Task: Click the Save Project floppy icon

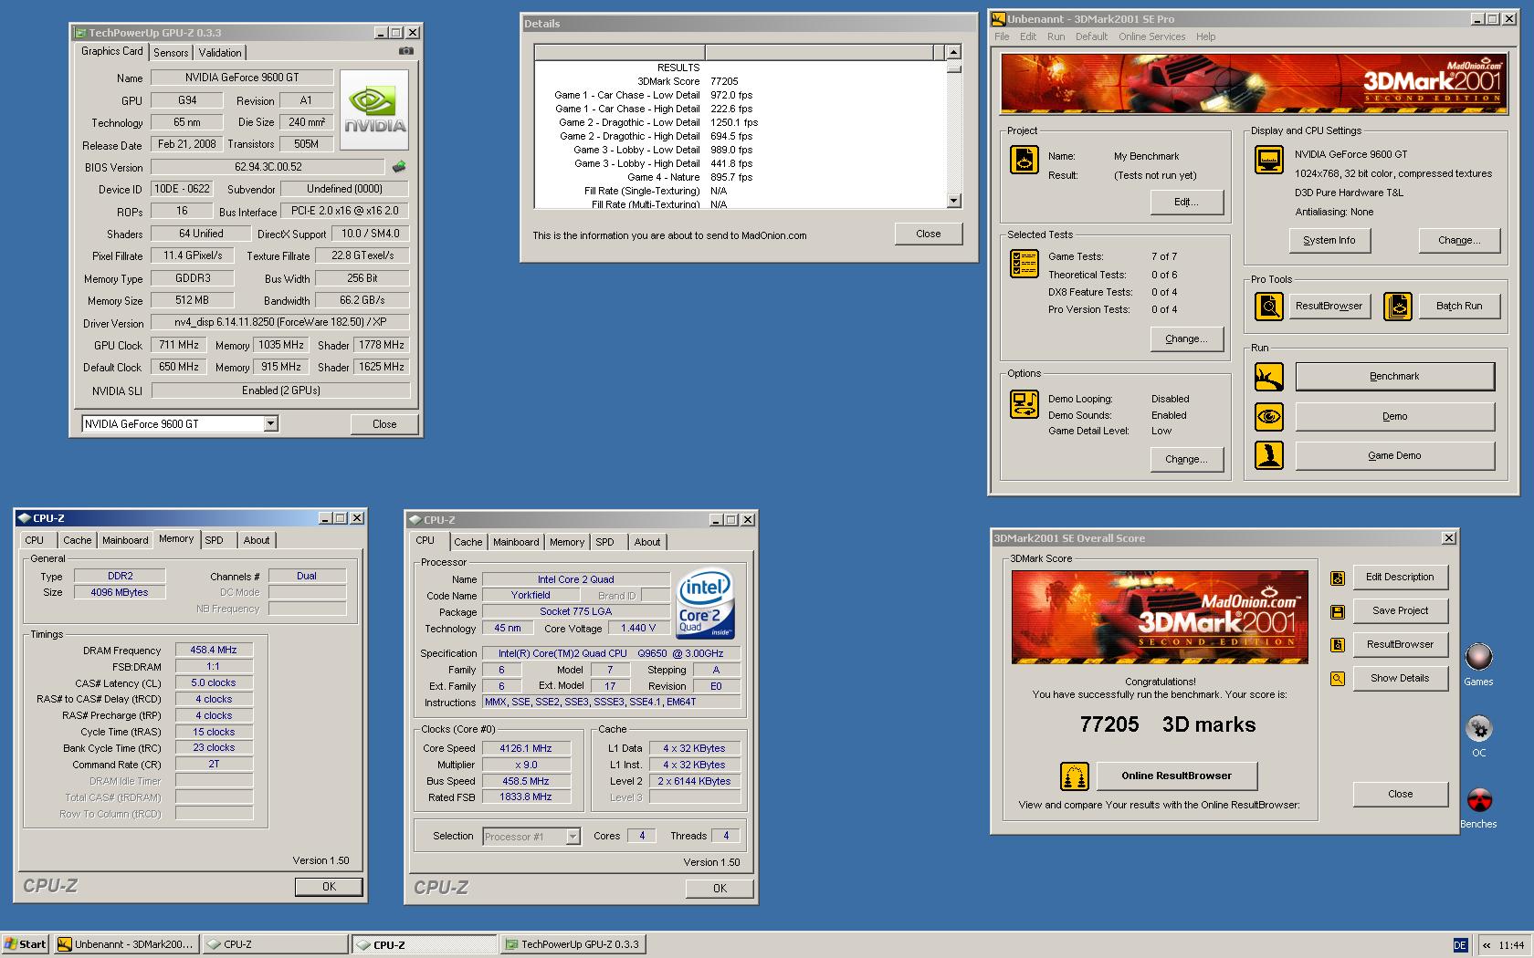Action: tap(1338, 611)
